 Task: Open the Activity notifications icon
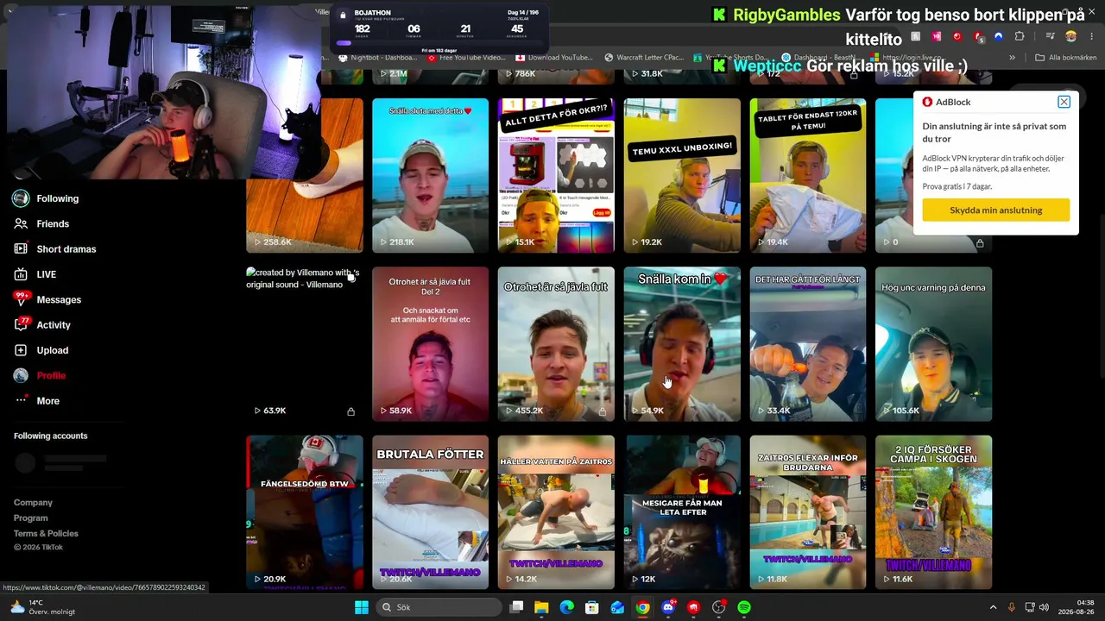pyautogui.click(x=21, y=325)
